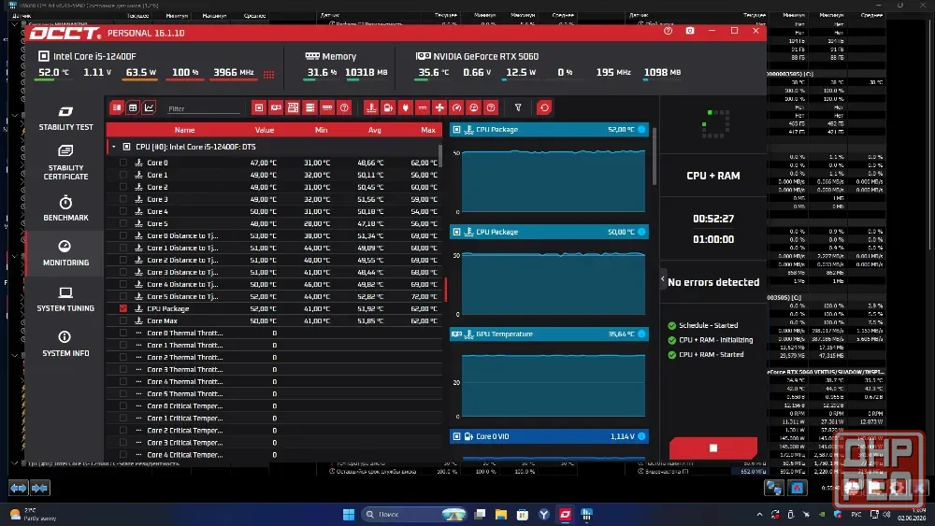This screenshot has height=526, width=935.
Task: Click the taskbar search box
Action: coord(414,514)
